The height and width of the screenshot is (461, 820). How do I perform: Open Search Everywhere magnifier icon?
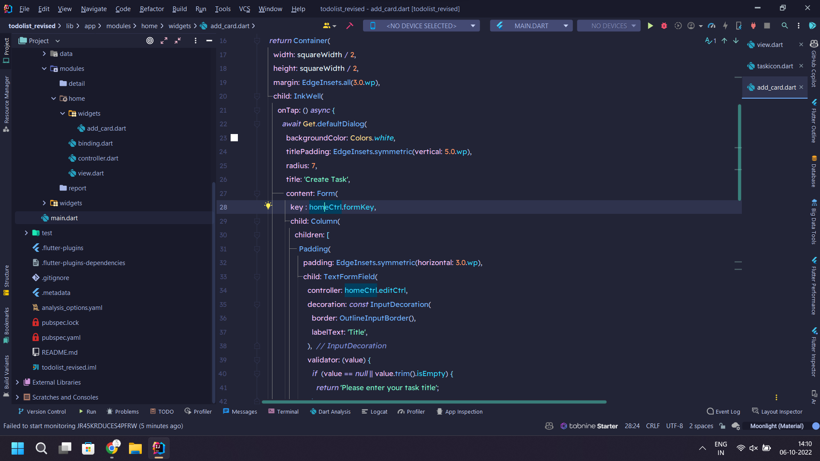coord(785,26)
